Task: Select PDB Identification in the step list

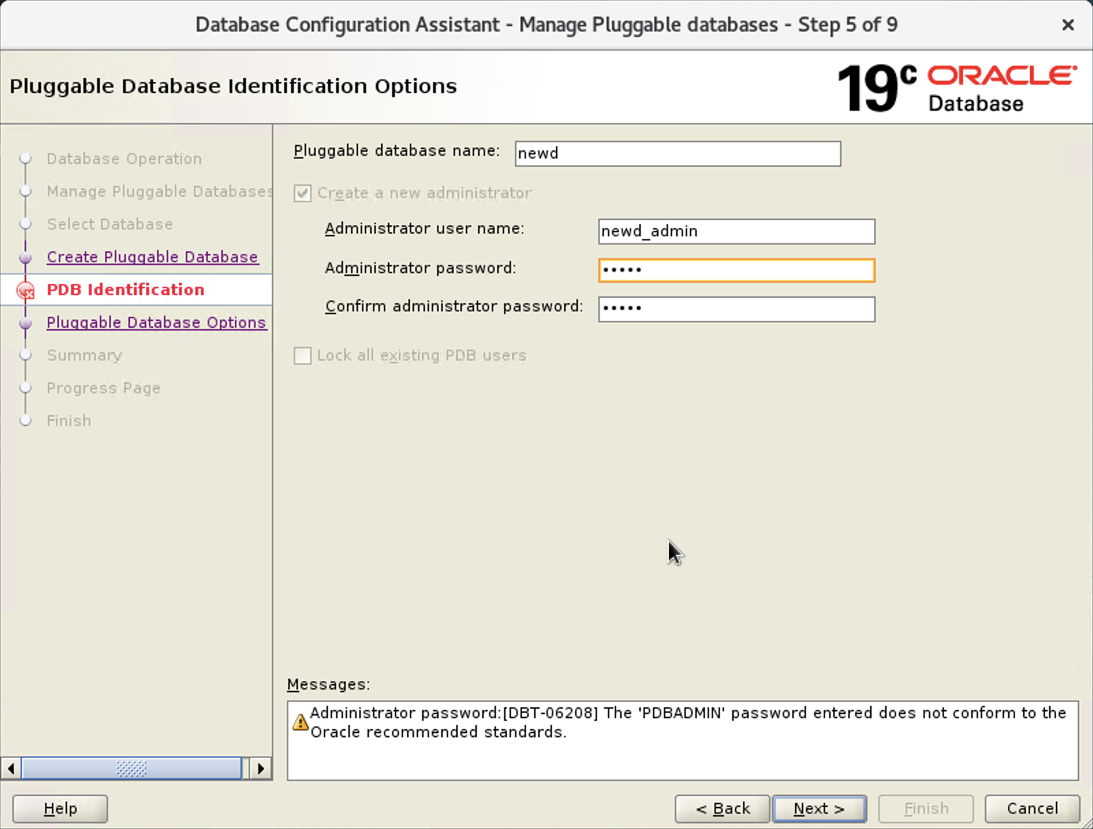Action: [x=126, y=290]
